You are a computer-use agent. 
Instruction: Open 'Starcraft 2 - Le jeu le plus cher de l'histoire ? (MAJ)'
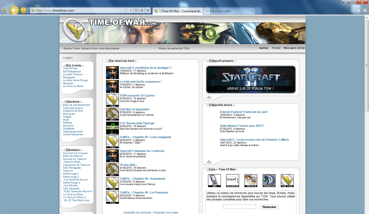[254, 140]
